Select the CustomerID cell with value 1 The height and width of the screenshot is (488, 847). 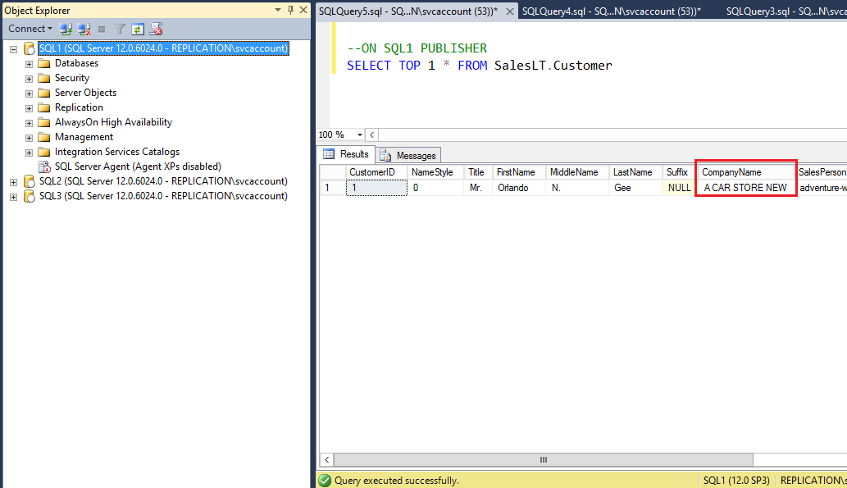pyautogui.click(x=376, y=188)
